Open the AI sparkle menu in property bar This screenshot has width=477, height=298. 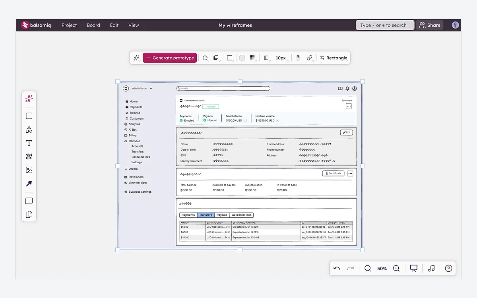[137, 58]
